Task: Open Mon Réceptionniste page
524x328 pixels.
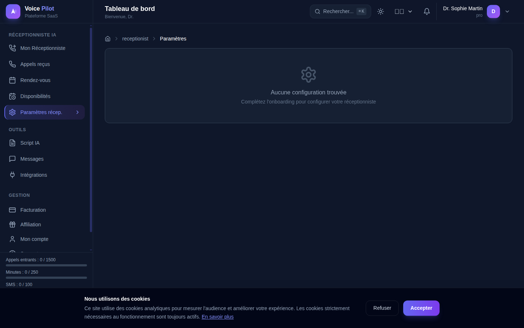Action: [x=44, y=48]
